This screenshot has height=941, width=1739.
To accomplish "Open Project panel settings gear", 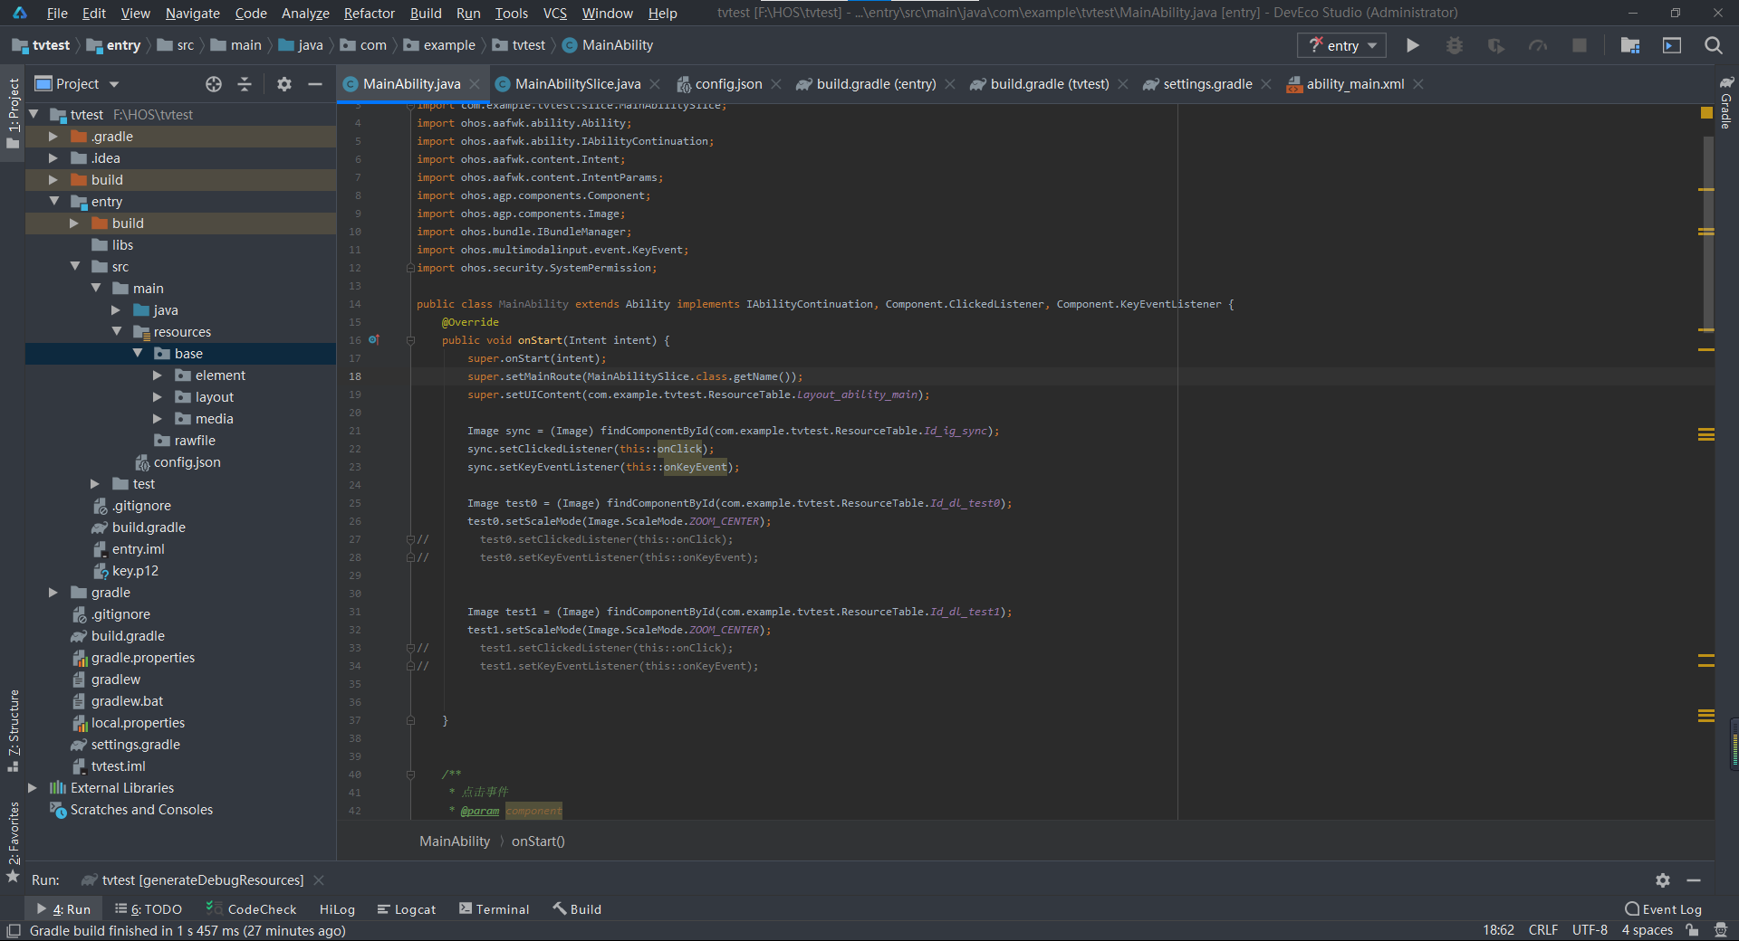I will tap(284, 84).
